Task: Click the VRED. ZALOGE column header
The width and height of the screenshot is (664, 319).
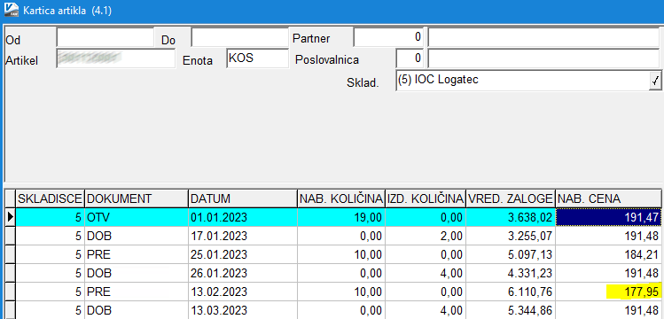Action: tap(511, 198)
